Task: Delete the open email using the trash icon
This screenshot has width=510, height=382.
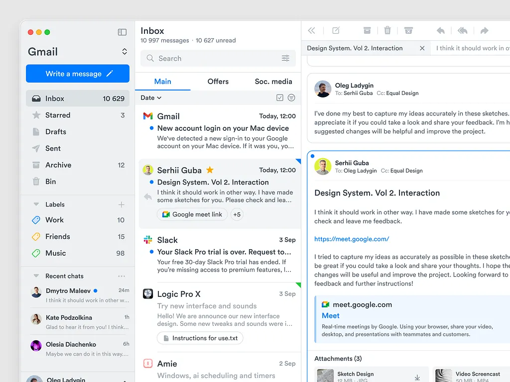Action: (387, 30)
